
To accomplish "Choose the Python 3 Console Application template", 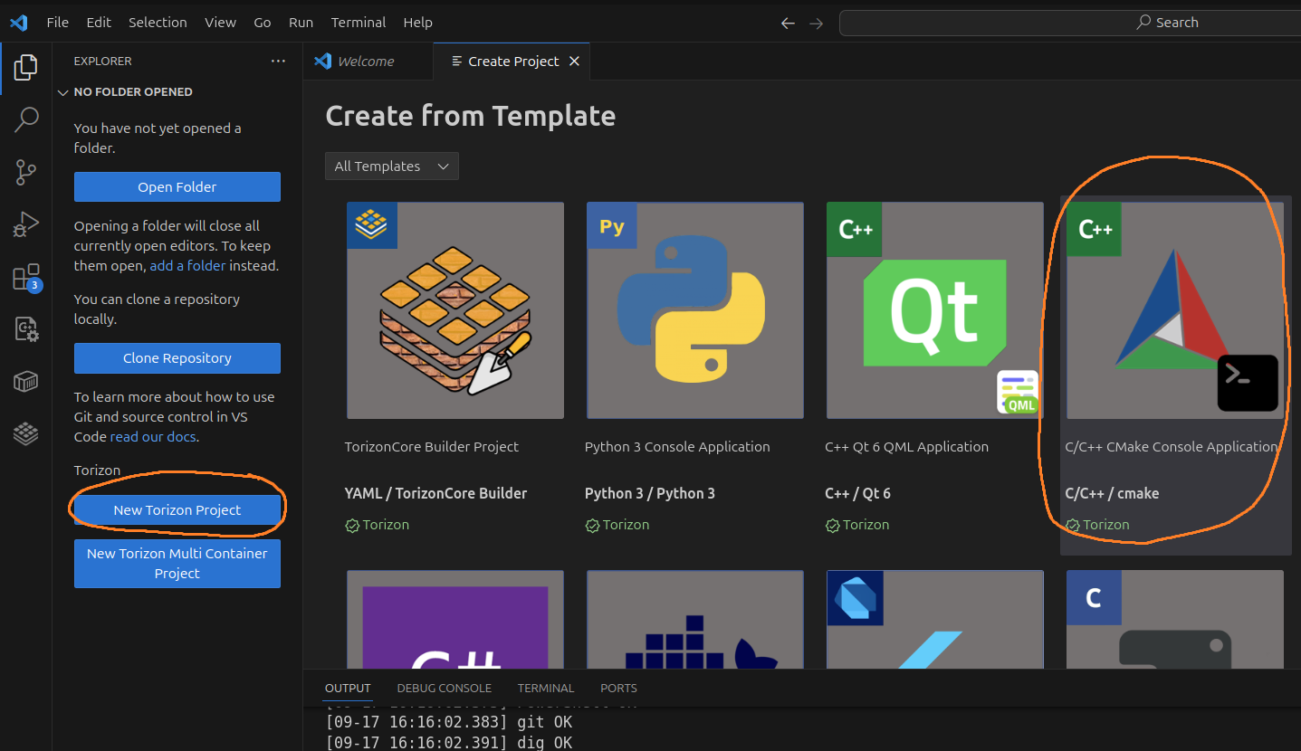I will click(694, 310).
